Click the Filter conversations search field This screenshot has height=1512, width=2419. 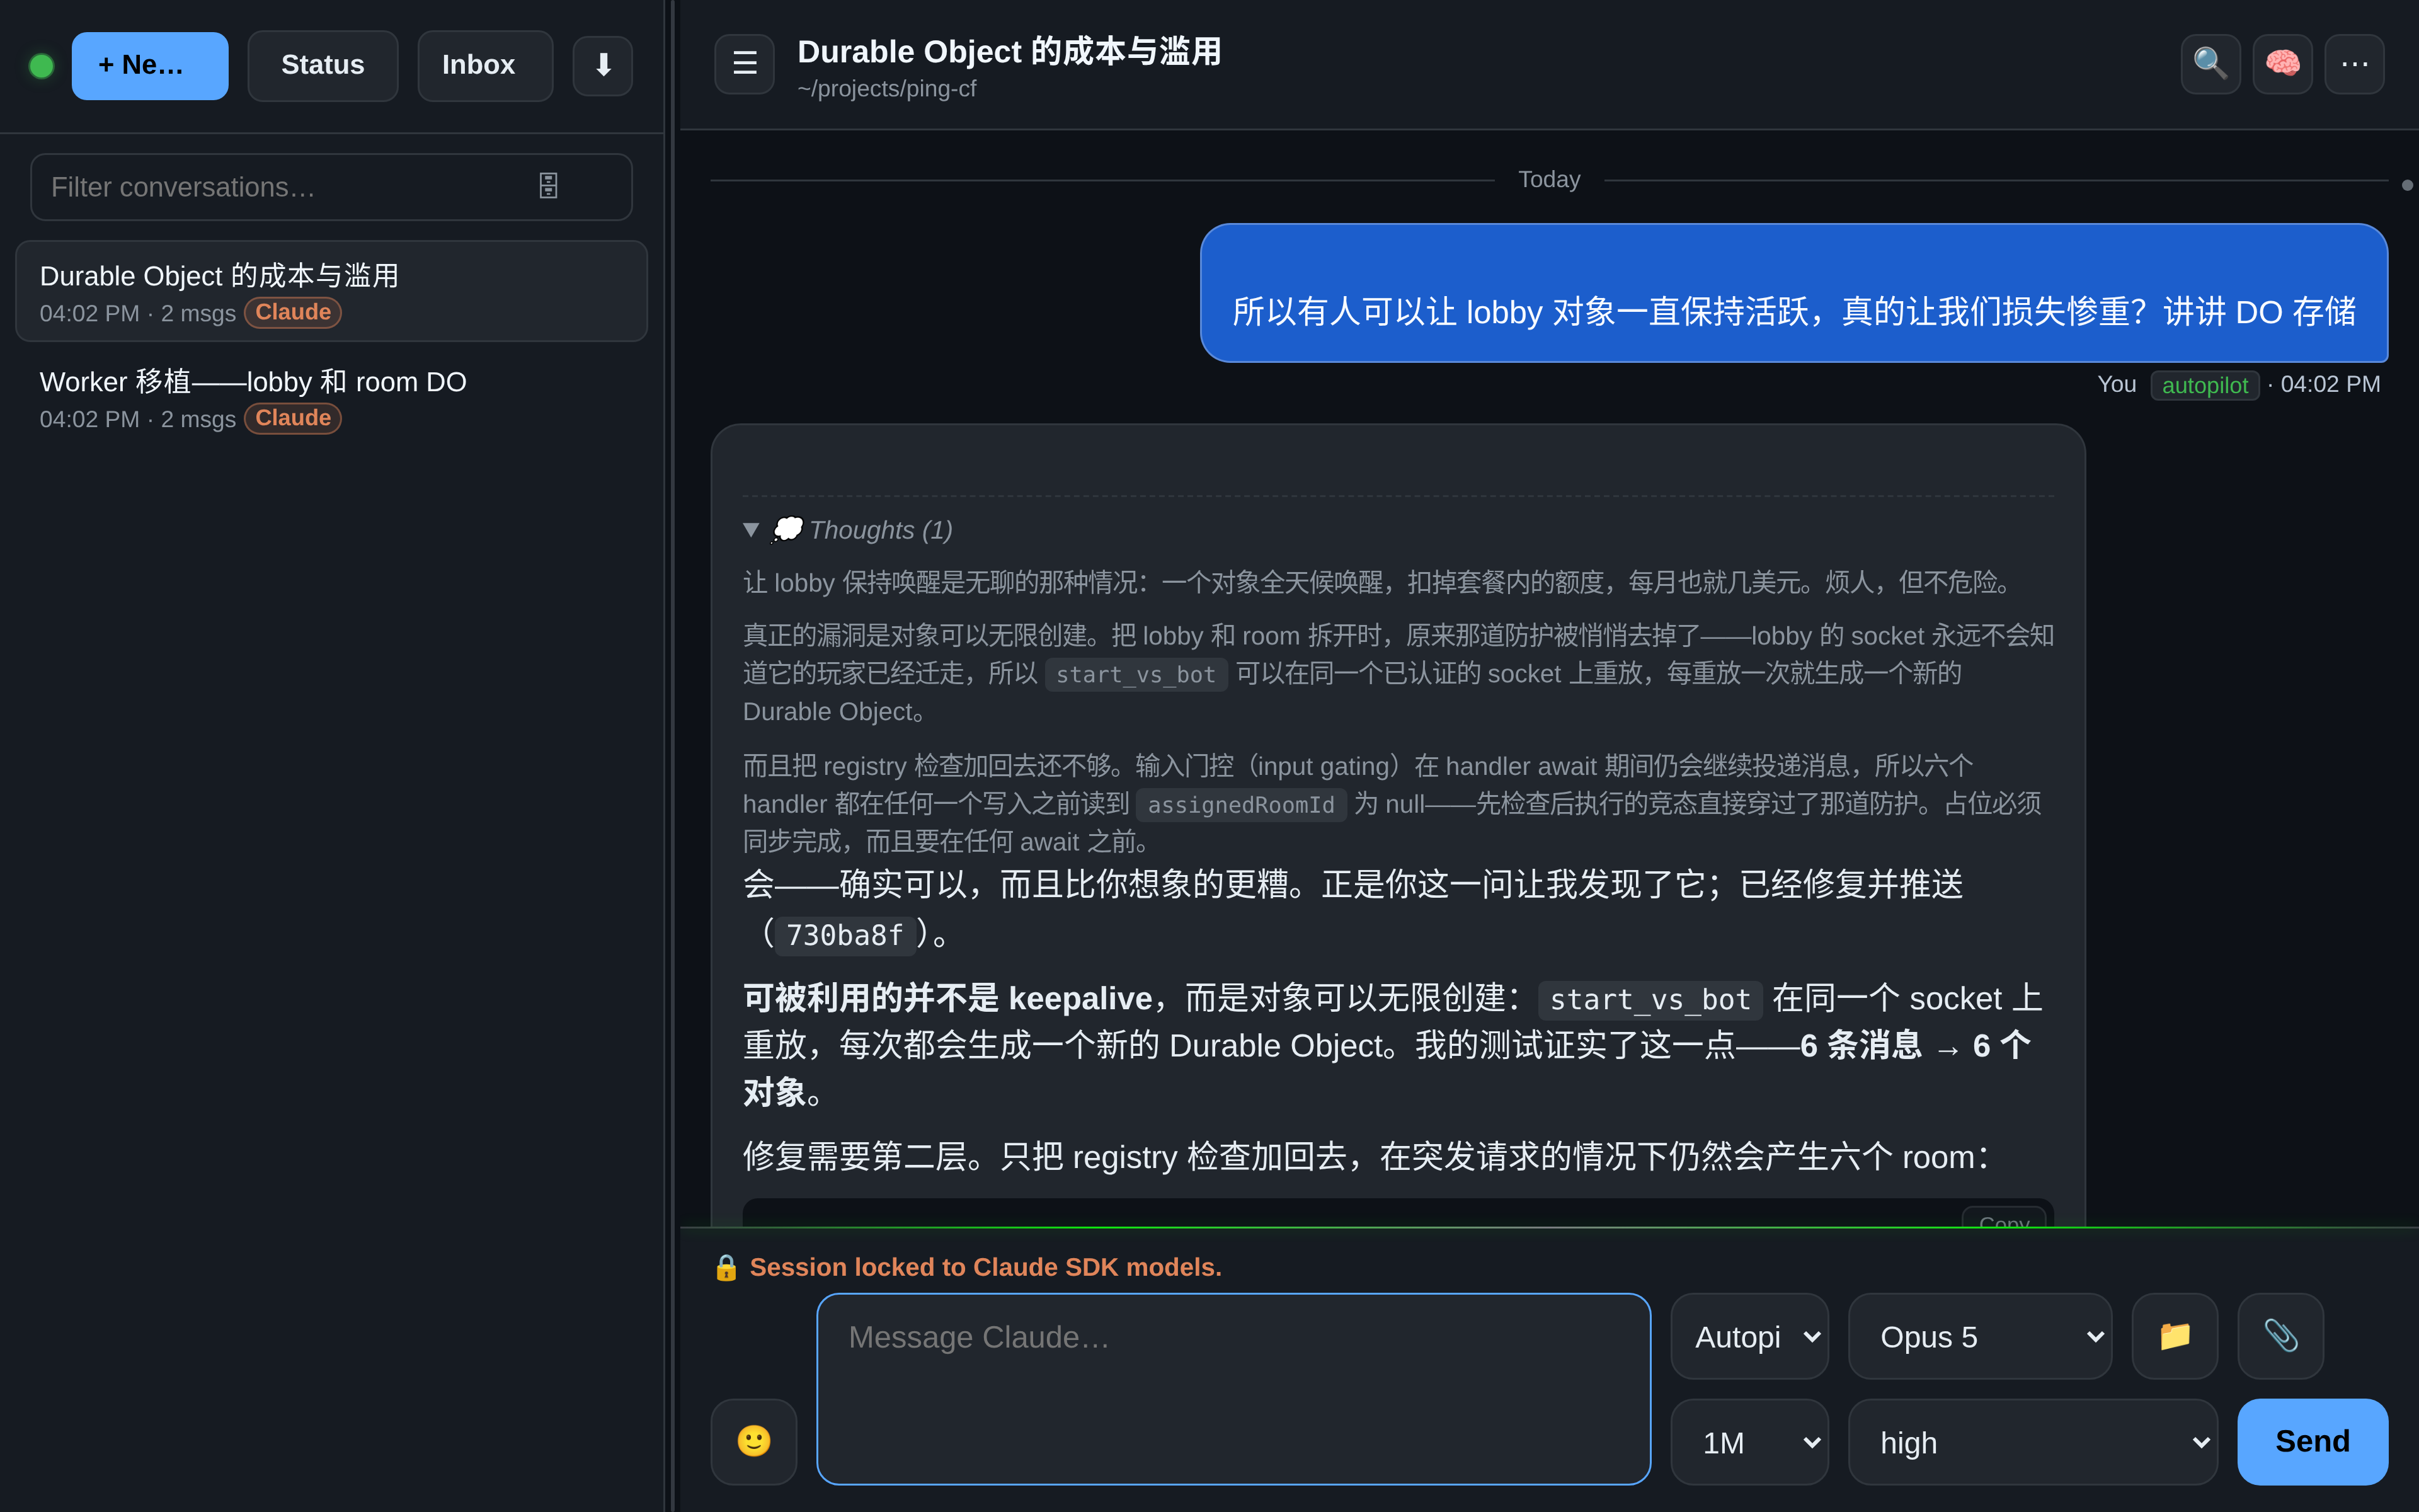click(331, 187)
